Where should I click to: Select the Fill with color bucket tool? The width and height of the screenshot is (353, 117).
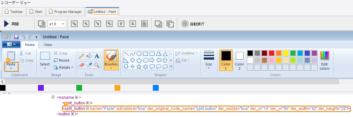click(89, 56)
